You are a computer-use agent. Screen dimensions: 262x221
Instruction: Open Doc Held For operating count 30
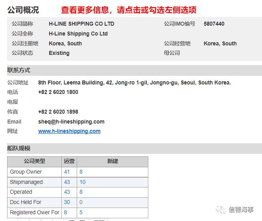67,202
